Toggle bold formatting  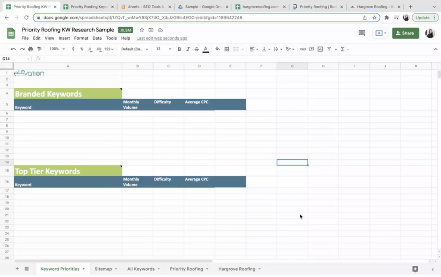pyautogui.click(x=180, y=49)
